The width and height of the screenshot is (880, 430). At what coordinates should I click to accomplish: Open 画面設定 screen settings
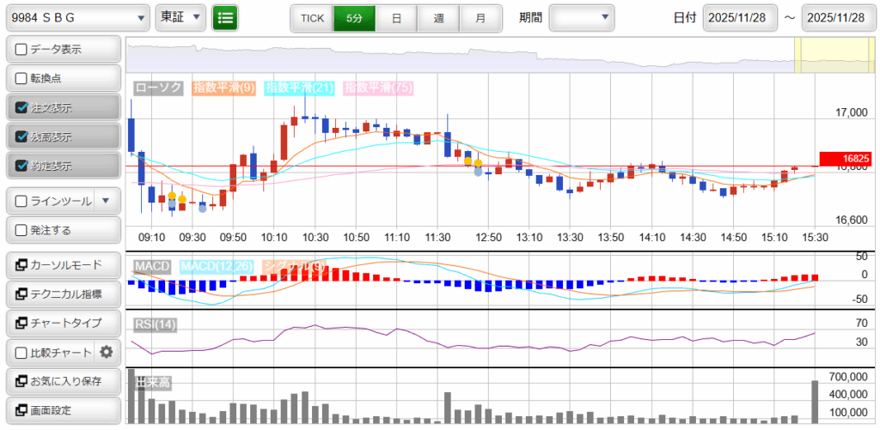click(x=63, y=410)
